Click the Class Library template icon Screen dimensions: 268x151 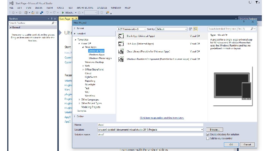pos(121,51)
